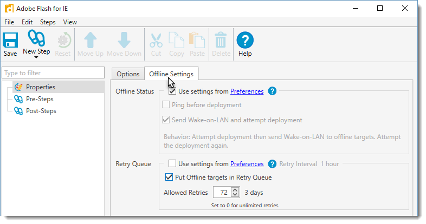
Task: Expand the New Step dropdown arrow
Action: 36,57
